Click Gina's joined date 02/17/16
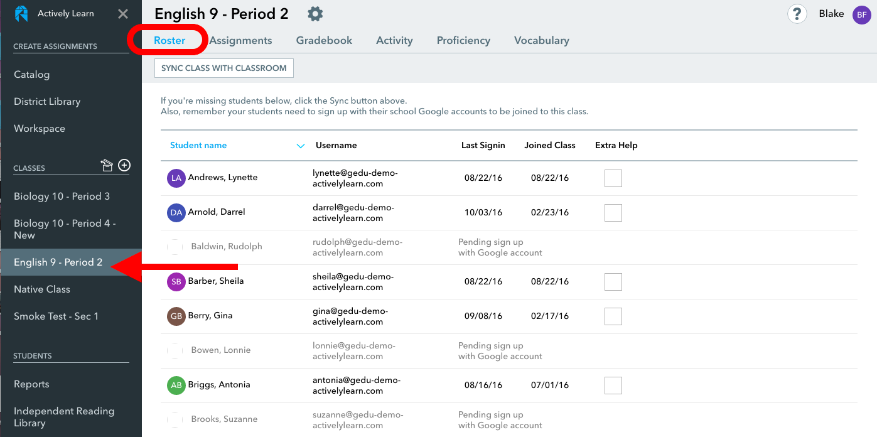 tap(550, 316)
